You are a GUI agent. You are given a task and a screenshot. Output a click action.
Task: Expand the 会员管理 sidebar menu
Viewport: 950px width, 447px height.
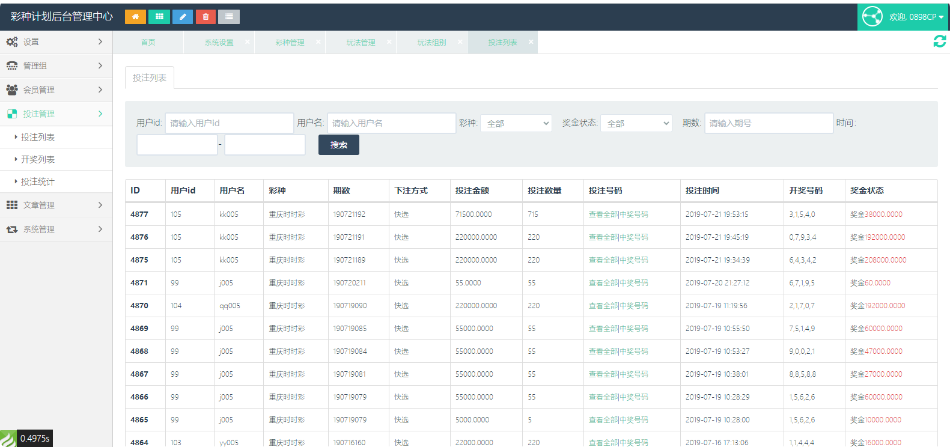tap(56, 90)
